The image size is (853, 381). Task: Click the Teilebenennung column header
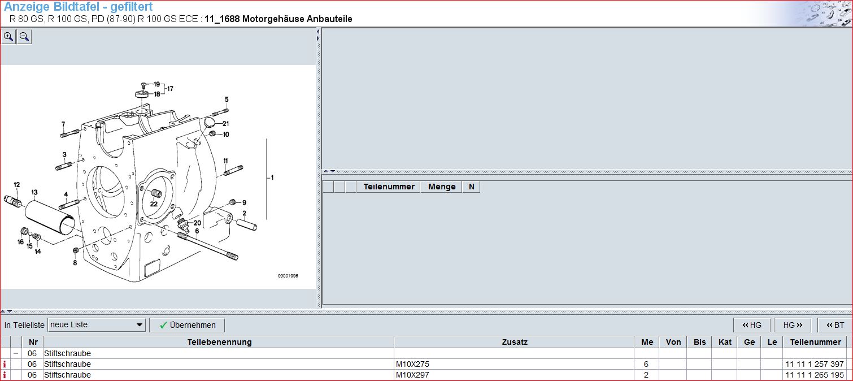point(219,342)
